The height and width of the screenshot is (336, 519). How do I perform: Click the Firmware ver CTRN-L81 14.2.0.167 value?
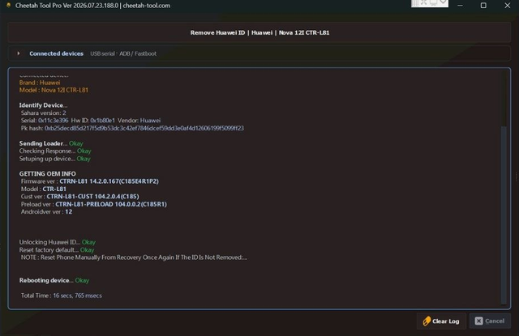pyautogui.click(x=109, y=181)
